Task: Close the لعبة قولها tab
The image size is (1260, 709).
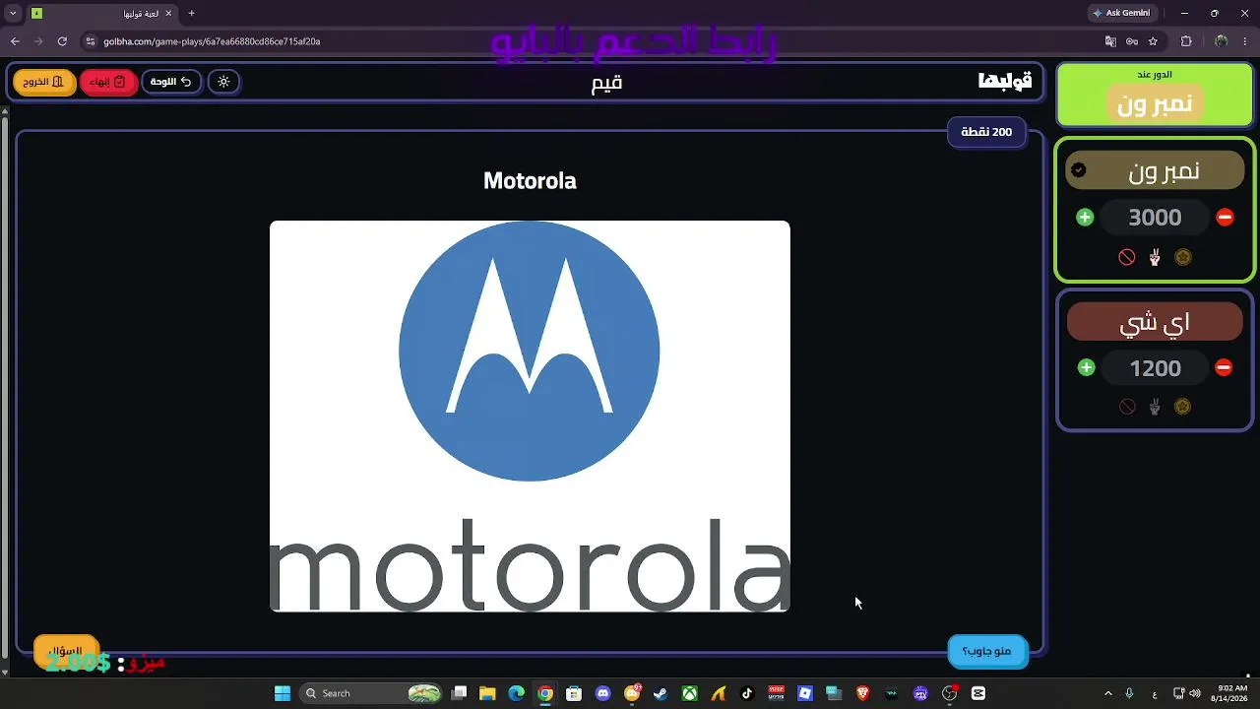Action: point(169,13)
